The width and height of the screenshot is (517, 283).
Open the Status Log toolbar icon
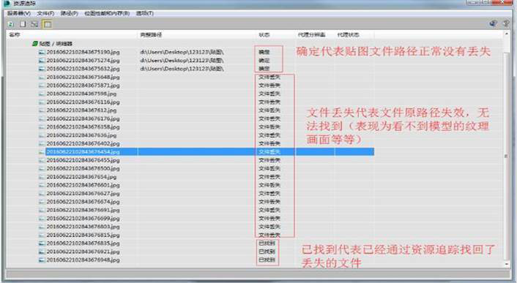click(23, 24)
